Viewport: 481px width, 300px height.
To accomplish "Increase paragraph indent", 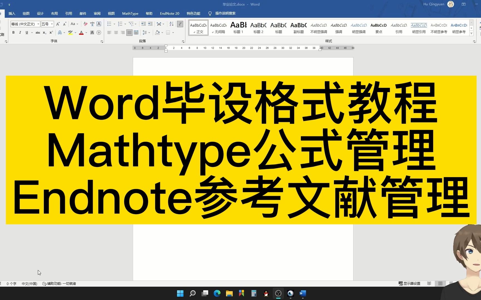I will [150, 24].
